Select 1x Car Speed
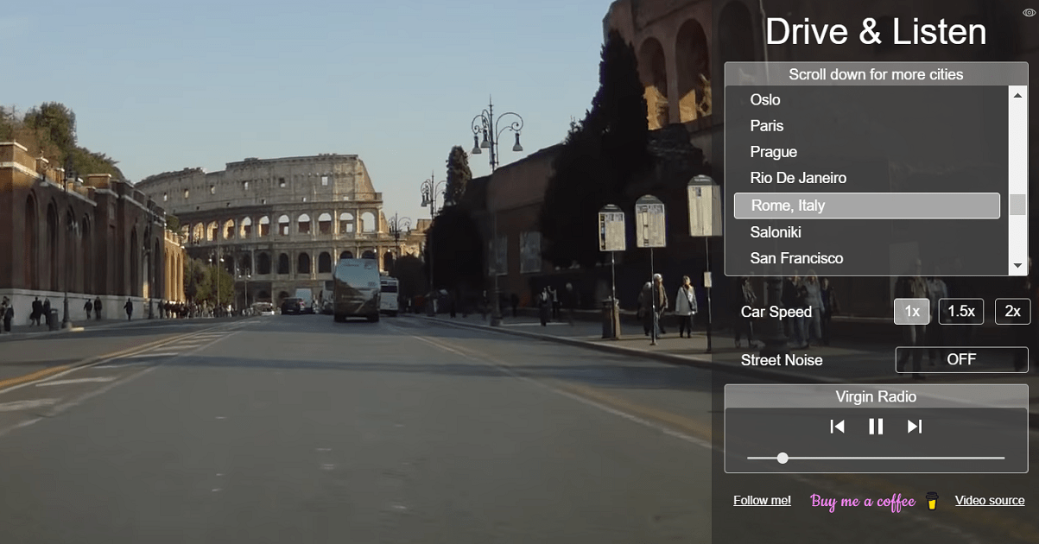The height and width of the screenshot is (544, 1039). [x=912, y=311]
